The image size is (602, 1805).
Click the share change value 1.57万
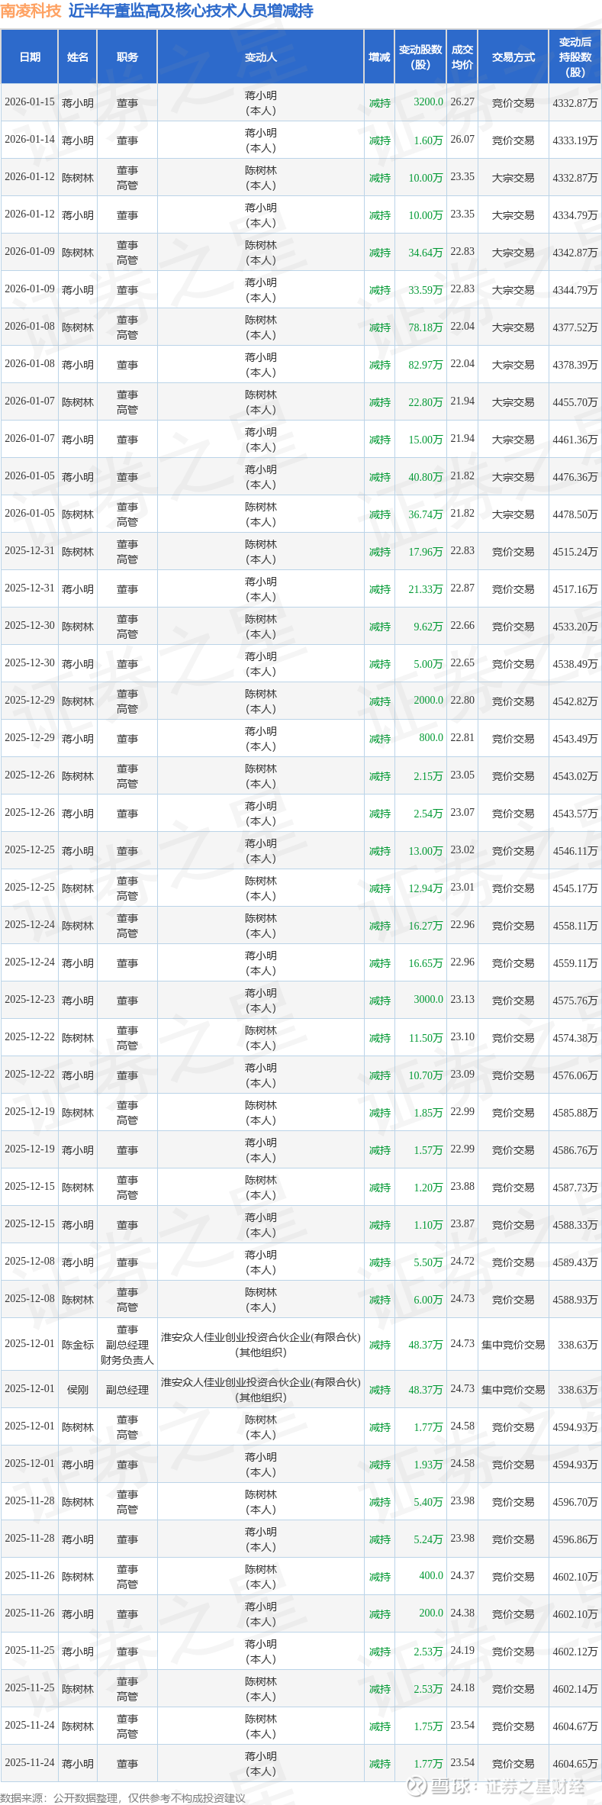click(428, 1150)
